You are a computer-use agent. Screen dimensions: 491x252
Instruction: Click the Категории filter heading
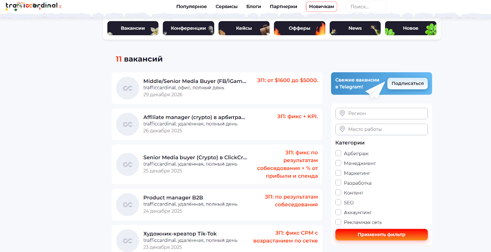click(x=350, y=143)
